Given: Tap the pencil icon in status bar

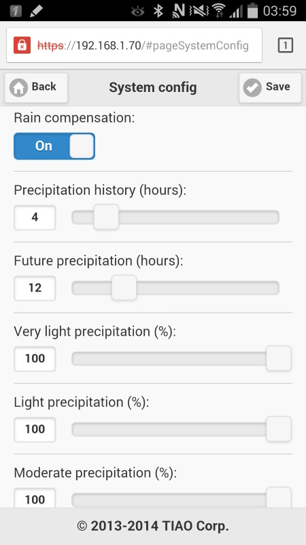Looking at the screenshot, I should [36, 11].
